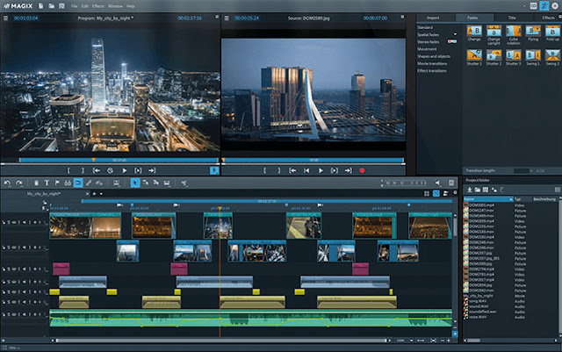Click the undo arrow in timeline toolbar

(7, 183)
